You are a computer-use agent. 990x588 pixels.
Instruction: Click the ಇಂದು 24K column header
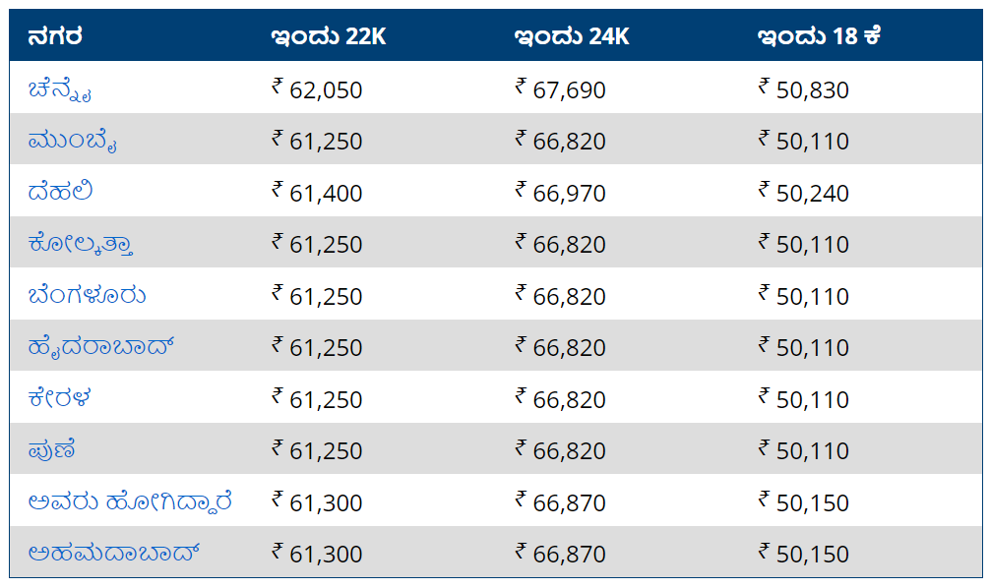[x=572, y=36]
